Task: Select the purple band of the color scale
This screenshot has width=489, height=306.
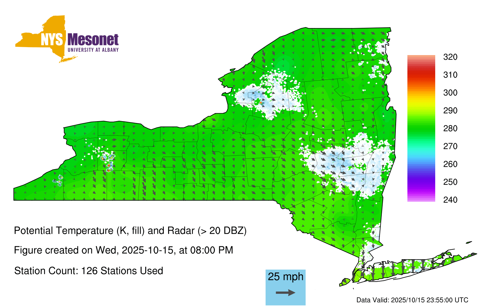Action: 421,183
